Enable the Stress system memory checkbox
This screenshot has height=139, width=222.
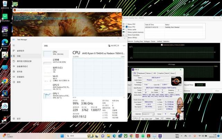pos(127,32)
